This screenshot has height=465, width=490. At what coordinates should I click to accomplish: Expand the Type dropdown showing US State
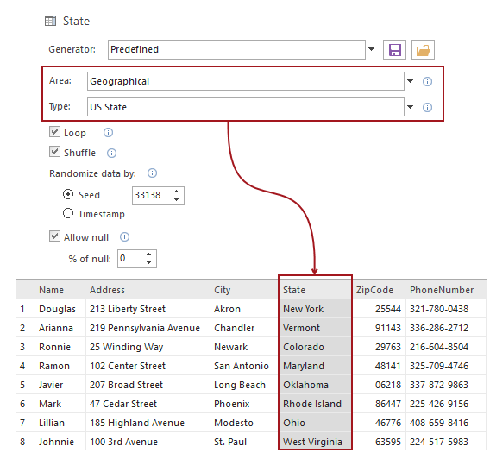pyautogui.click(x=246, y=107)
